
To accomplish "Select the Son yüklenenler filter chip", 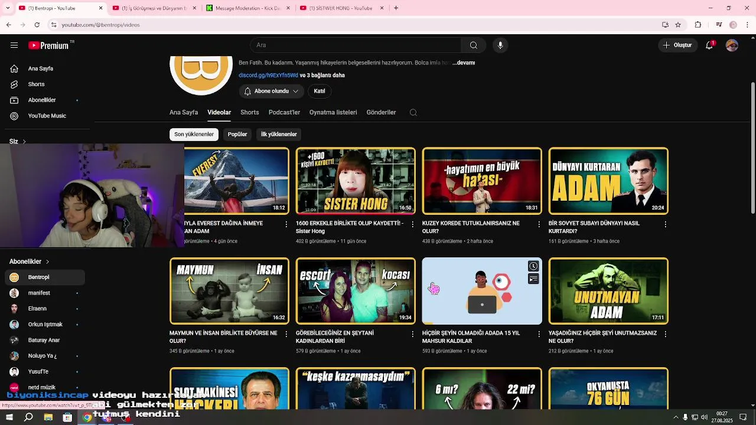I will coord(194,135).
